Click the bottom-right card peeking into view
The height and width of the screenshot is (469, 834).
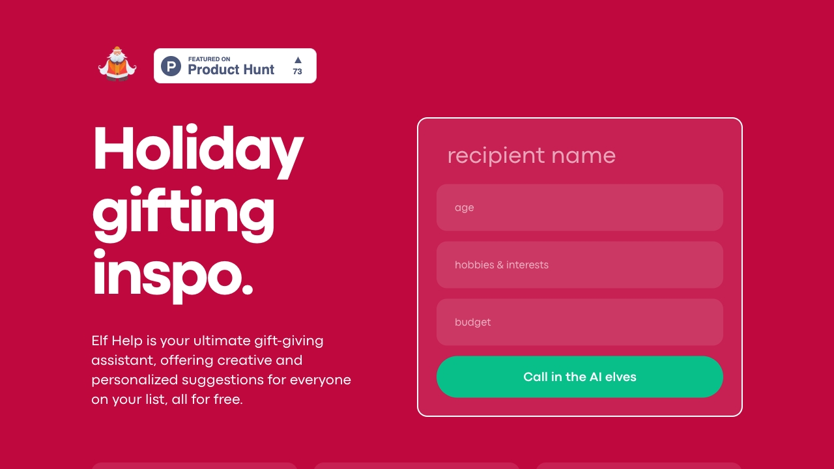click(639, 465)
